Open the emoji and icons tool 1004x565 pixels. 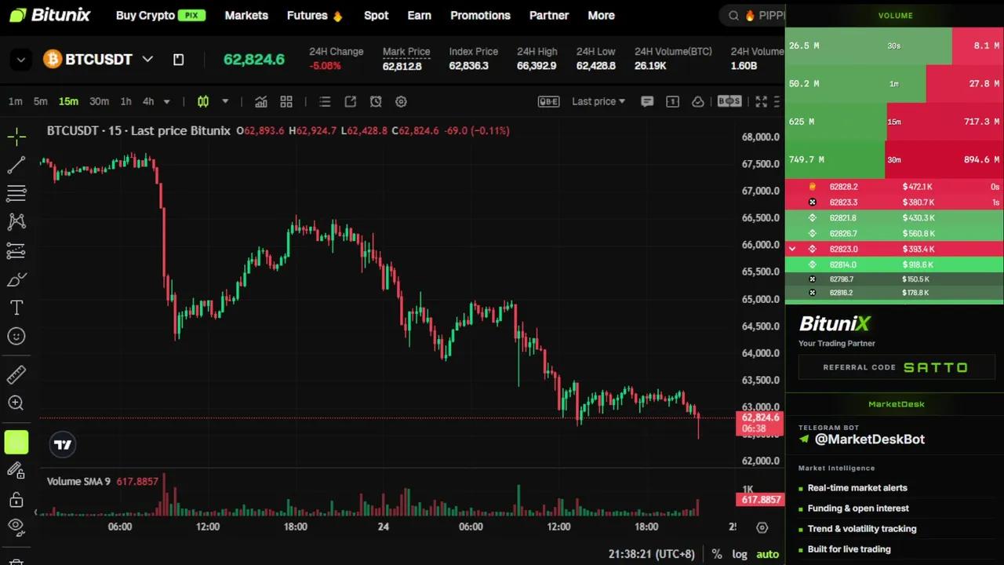tap(16, 337)
